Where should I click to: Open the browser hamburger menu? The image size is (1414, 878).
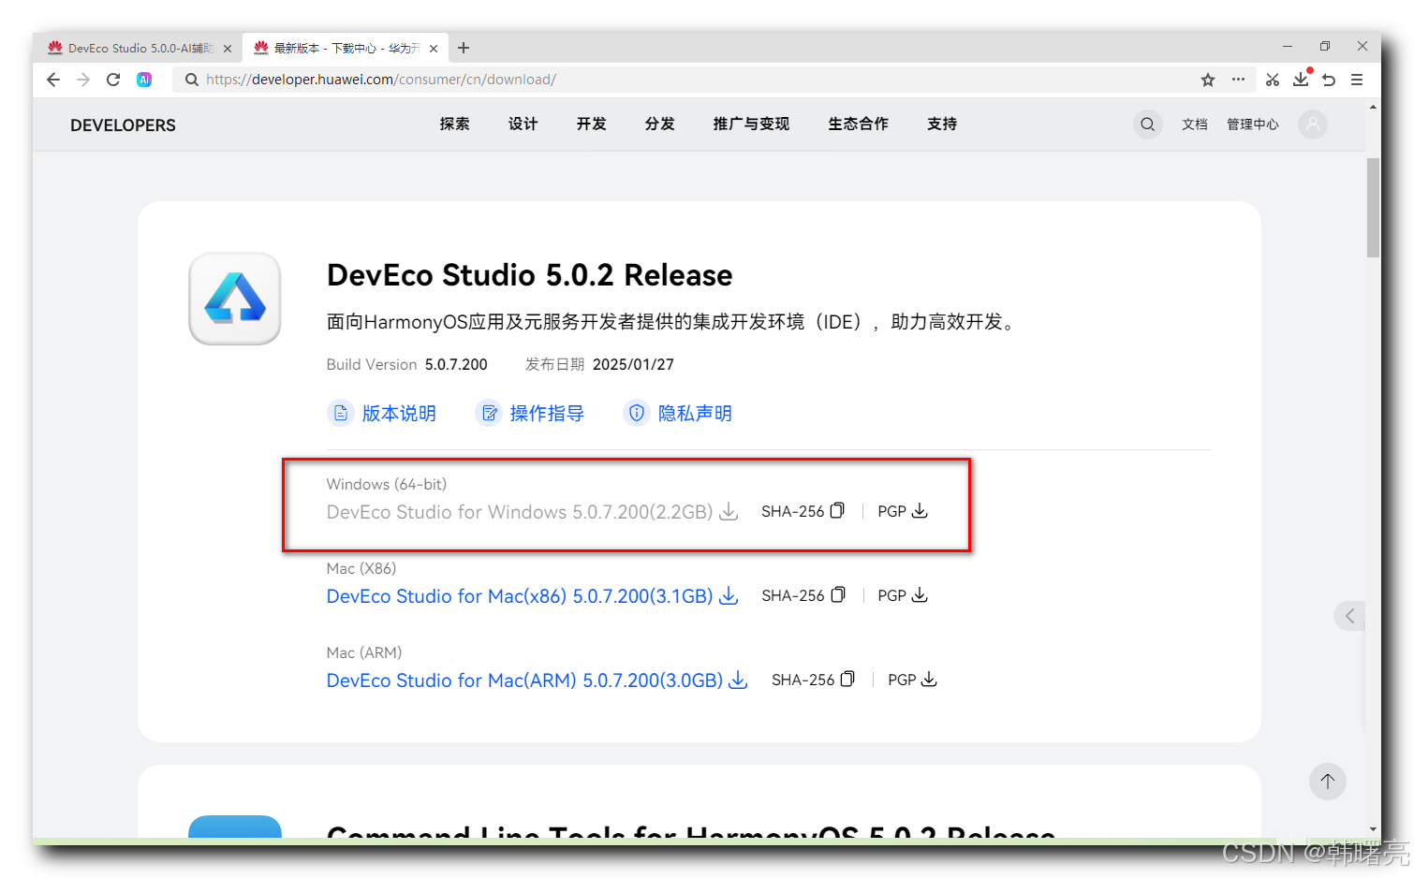tap(1356, 80)
